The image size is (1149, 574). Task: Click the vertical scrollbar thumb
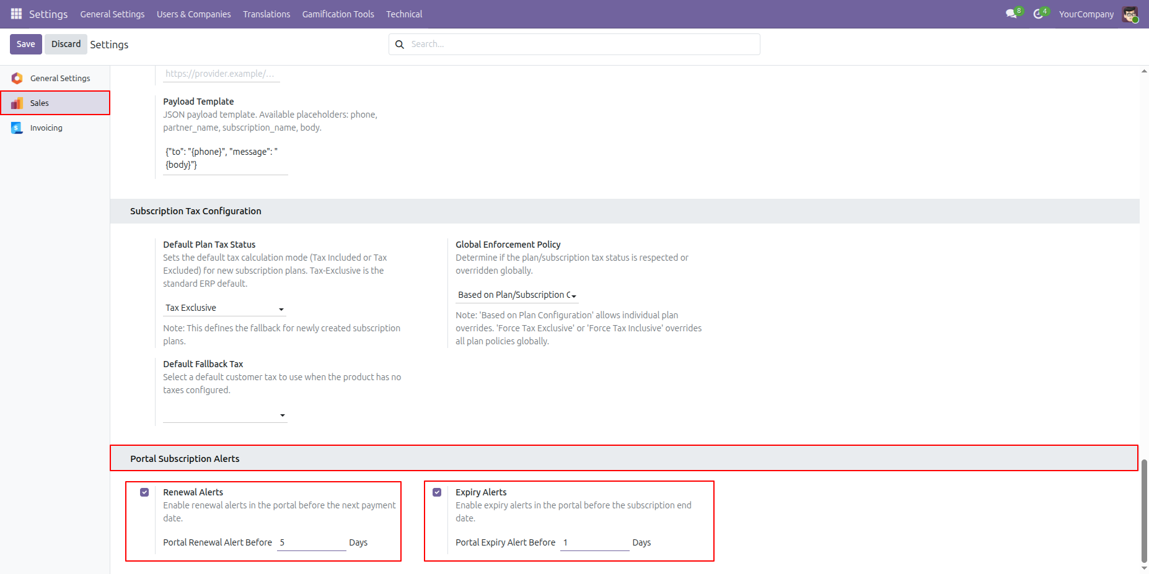(1144, 511)
